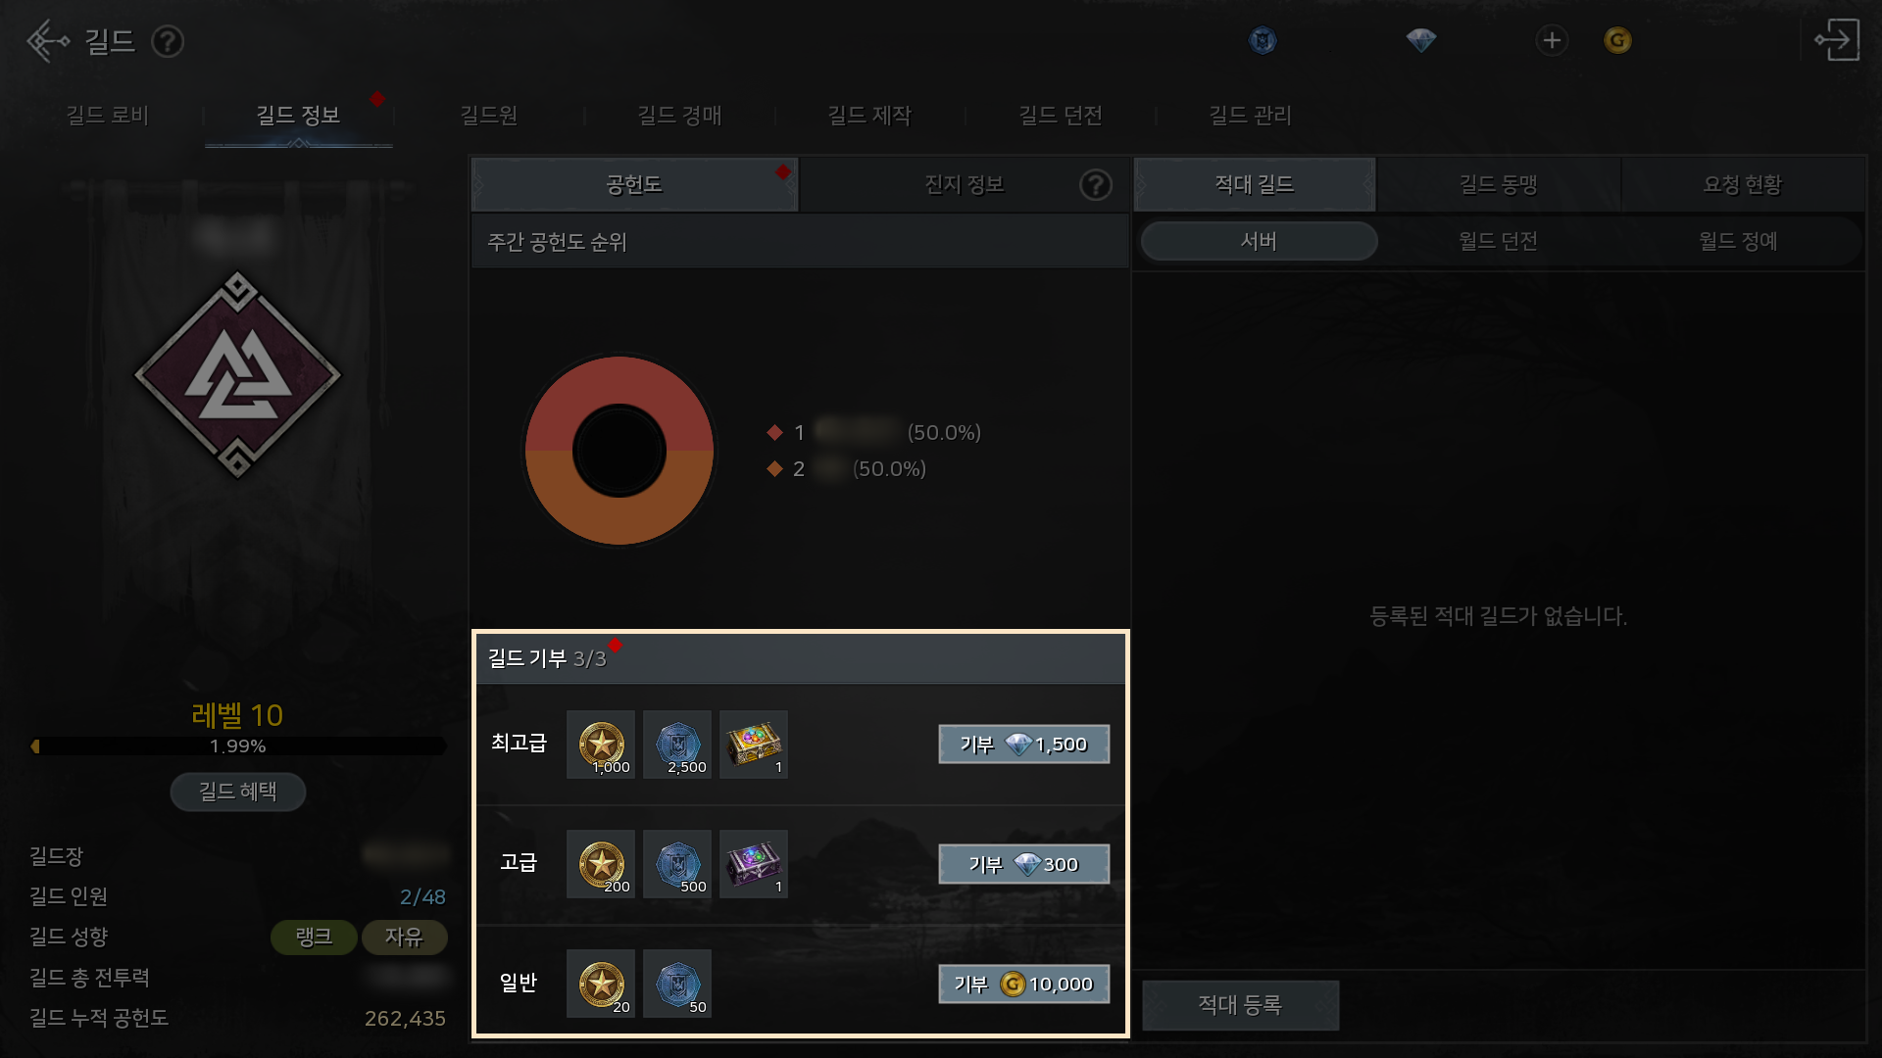Donate 10,000 gold with 기부 button
The height and width of the screenshot is (1058, 1882).
1023,984
